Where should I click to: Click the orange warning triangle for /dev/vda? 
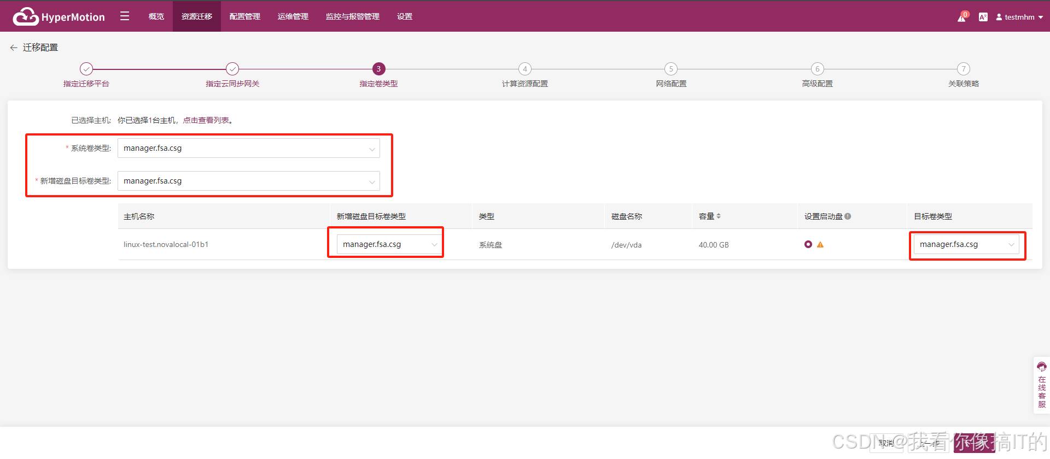point(820,245)
